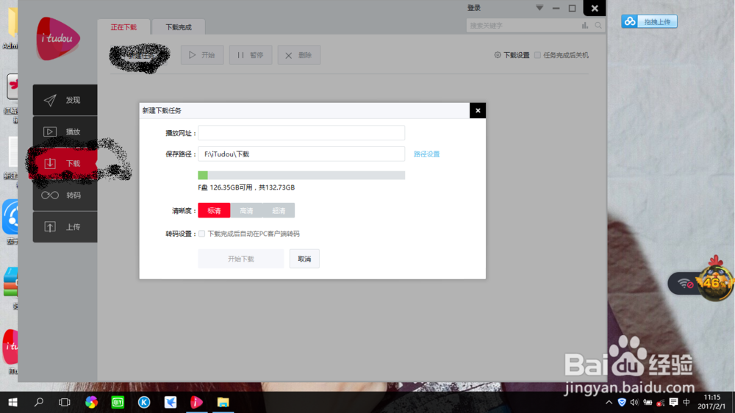Open the action center notifications icon
735x413 pixels.
[x=673, y=402]
